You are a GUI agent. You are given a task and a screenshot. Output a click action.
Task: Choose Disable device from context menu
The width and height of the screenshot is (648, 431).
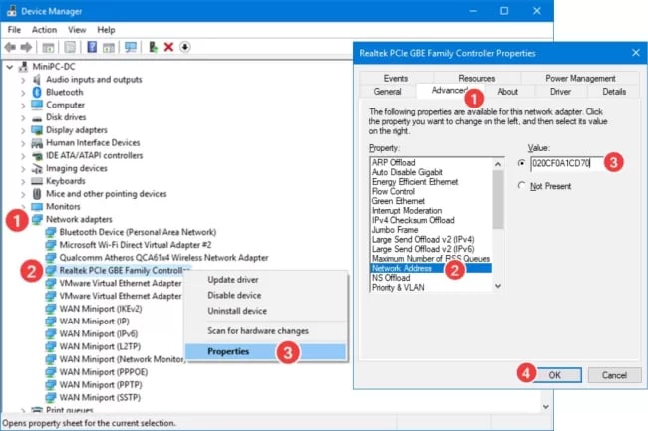[265, 295]
